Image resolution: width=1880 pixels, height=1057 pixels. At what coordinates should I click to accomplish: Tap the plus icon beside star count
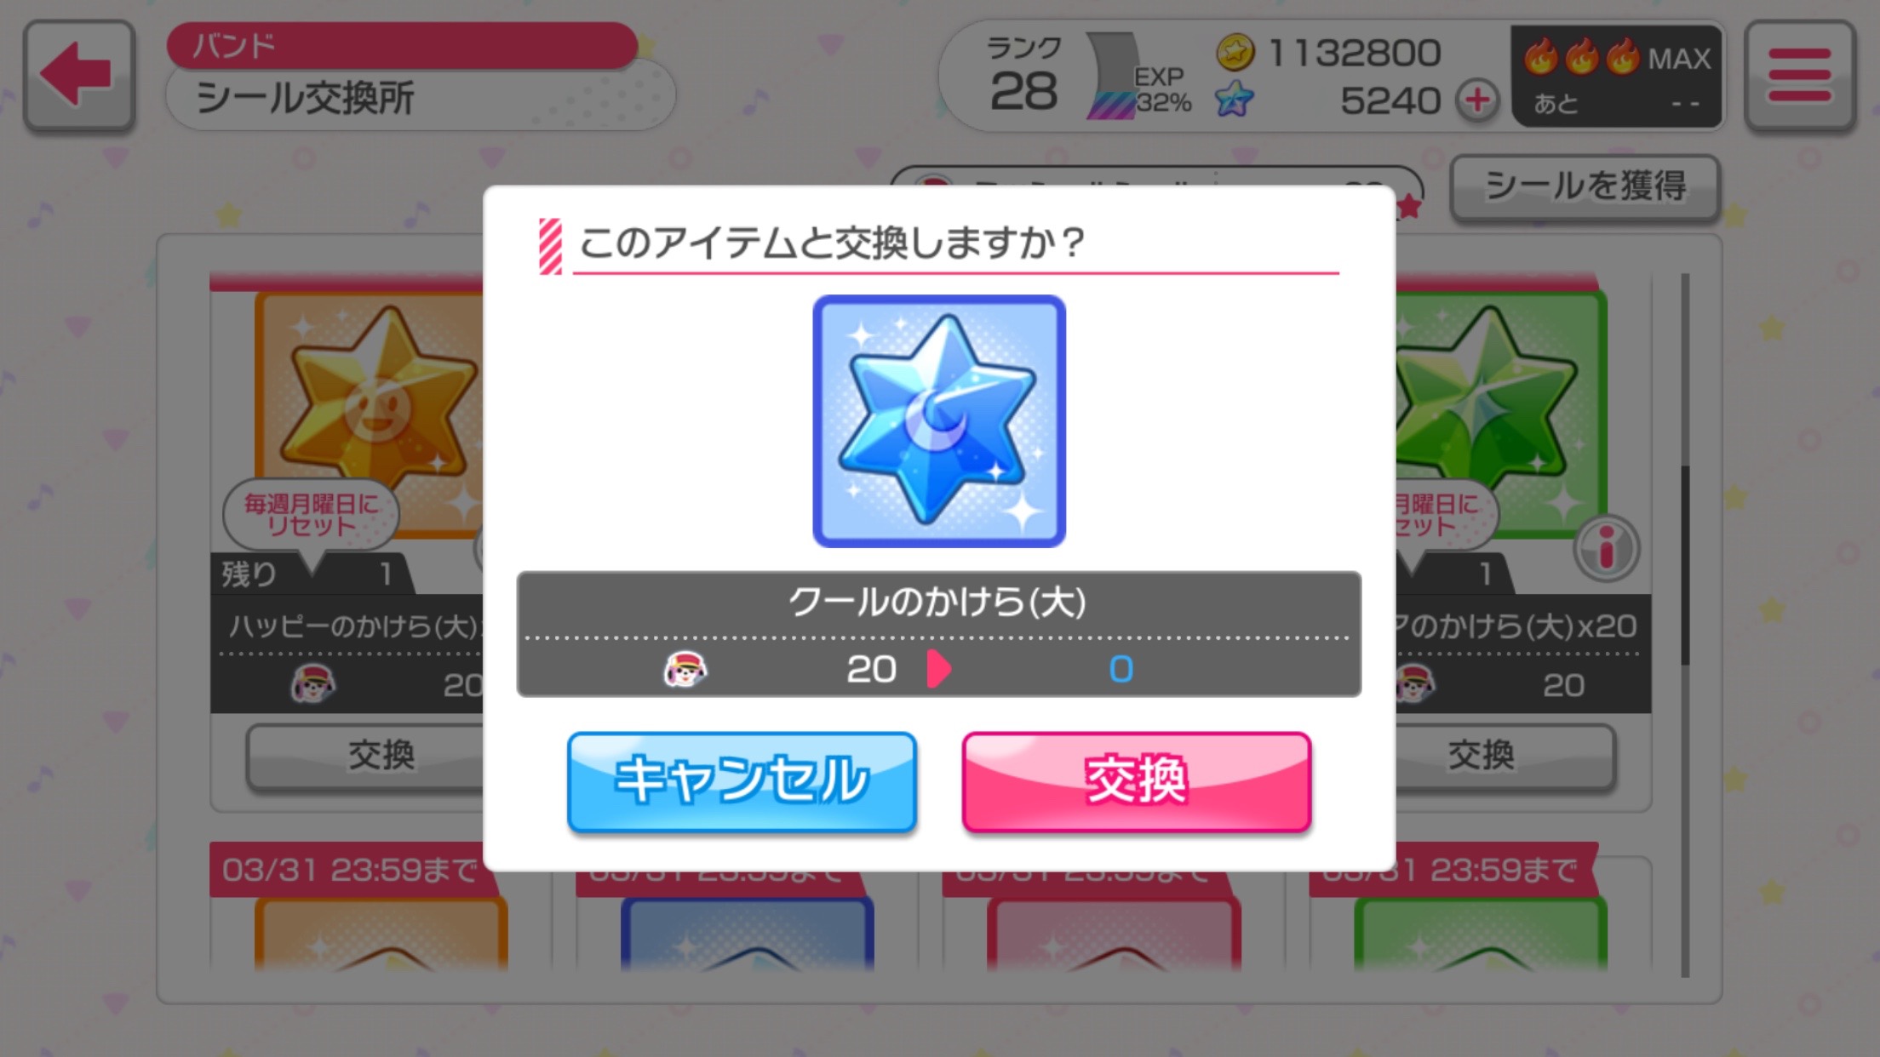point(1477,100)
